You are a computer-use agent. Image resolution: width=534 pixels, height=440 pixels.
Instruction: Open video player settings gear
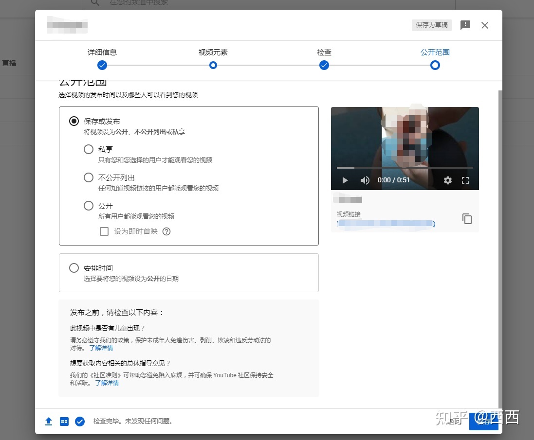pyautogui.click(x=447, y=180)
